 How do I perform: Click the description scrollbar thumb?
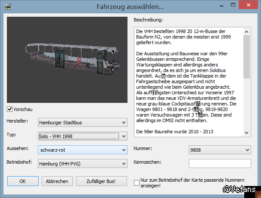(x=246, y=57)
